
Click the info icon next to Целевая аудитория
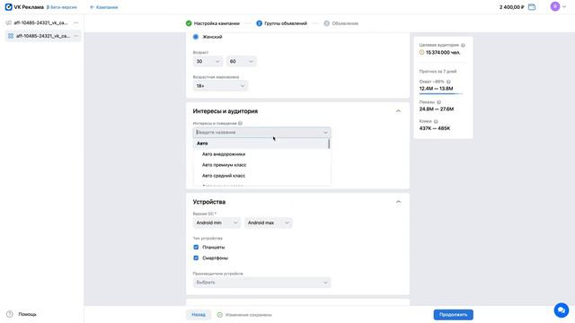pos(463,45)
